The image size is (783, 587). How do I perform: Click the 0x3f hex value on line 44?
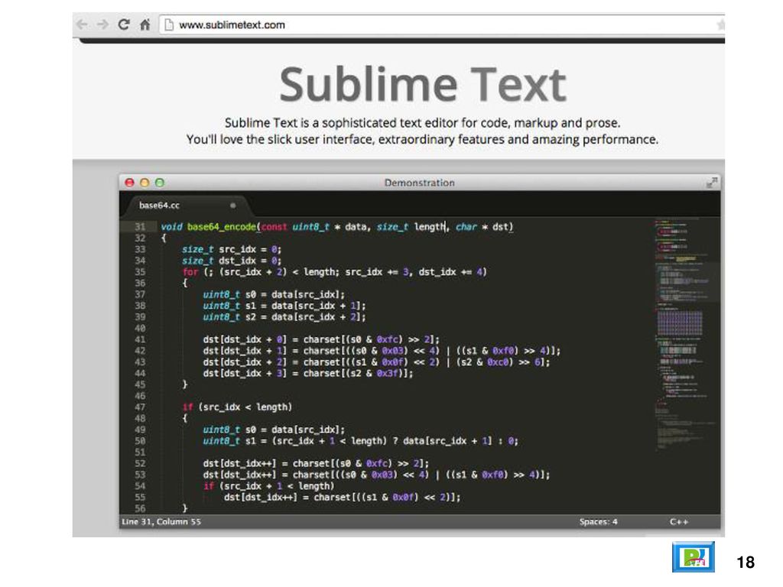tap(389, 373)
